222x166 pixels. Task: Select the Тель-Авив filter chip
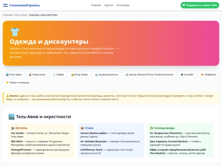pos(14,74)
